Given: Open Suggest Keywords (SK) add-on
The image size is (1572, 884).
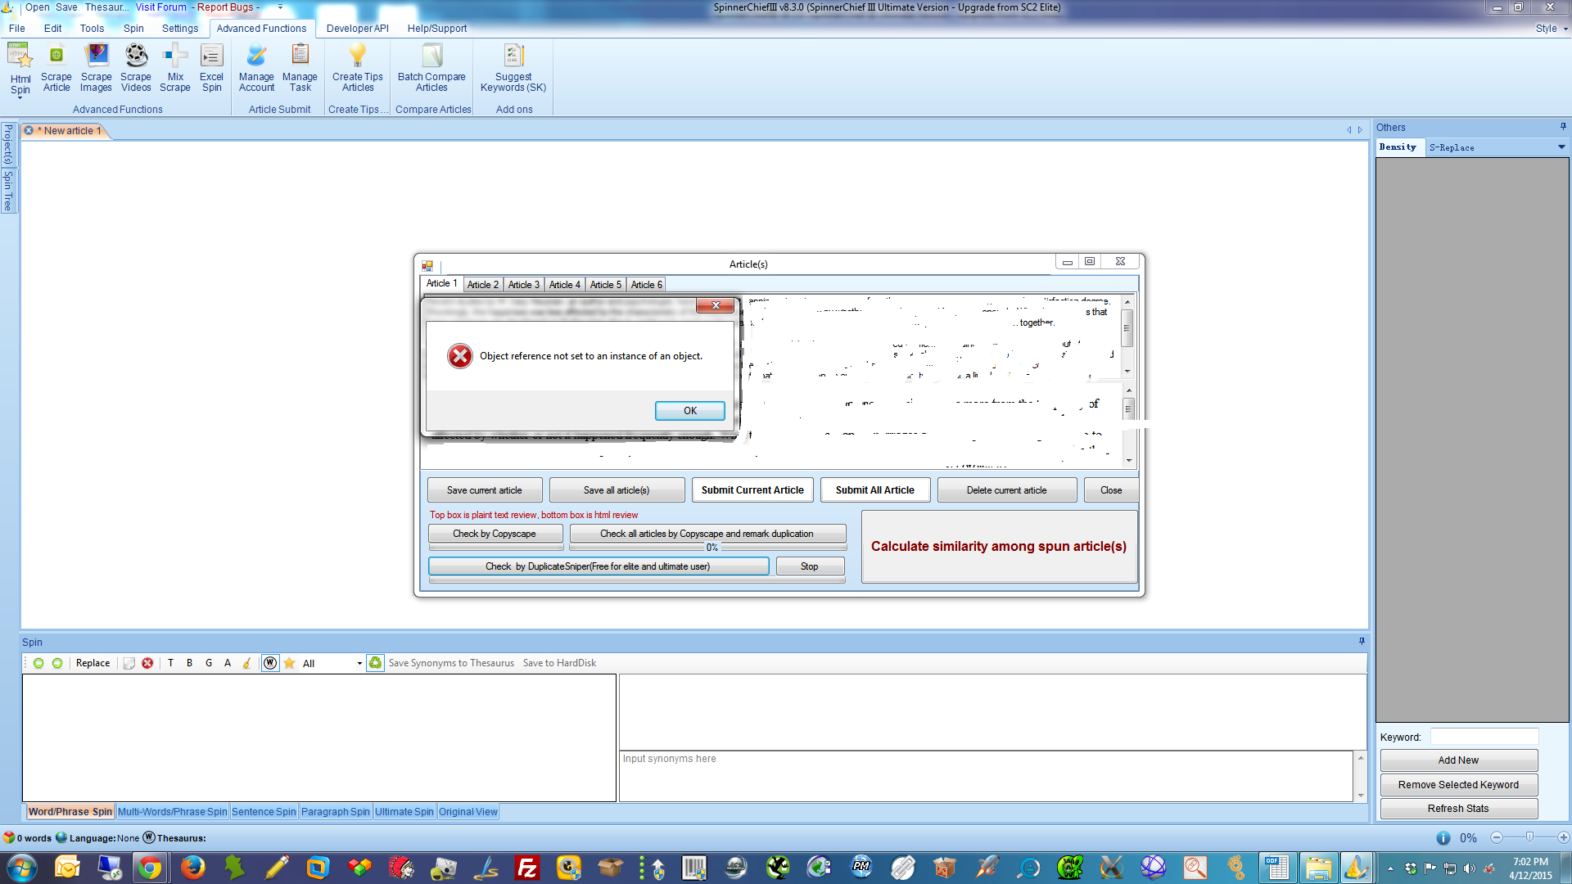Looking at the screenshot, I should (x=513, y=68).
